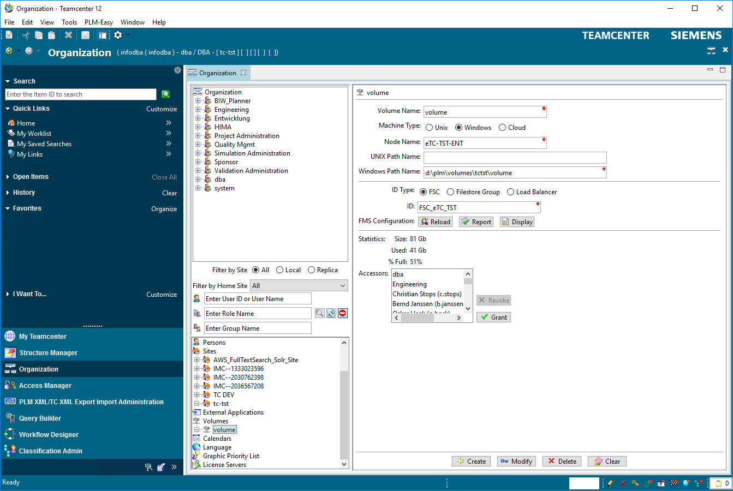
Task: Click the Reload FMS configuration button
Action: [x=435, y=222]
